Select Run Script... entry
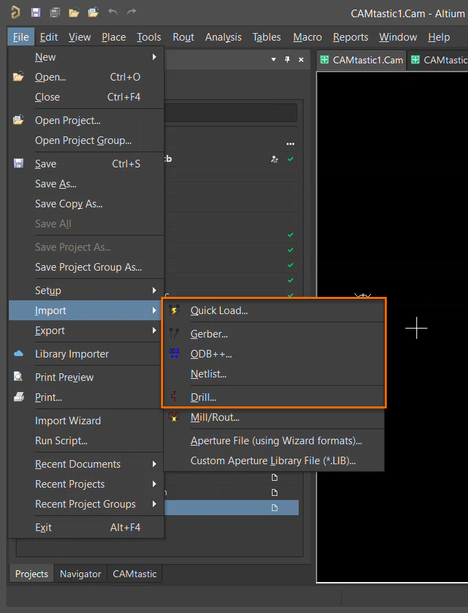Image resolution: width=468 pixels, height=613 pixels. pyautogui.click(x=86, y=441)
